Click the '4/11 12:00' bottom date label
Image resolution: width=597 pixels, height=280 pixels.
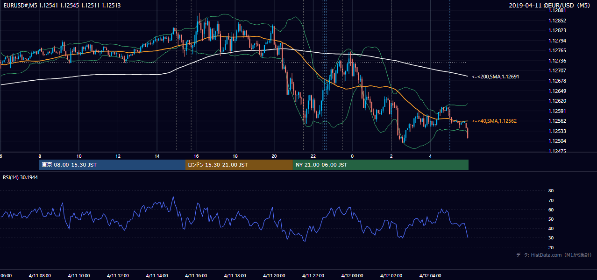pos(118,276)
